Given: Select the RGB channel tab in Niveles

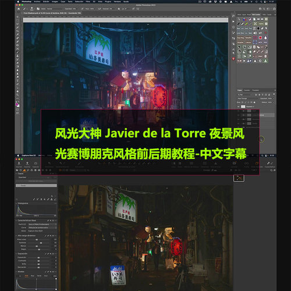Looking at the screenshot, I should pos(26,276).
